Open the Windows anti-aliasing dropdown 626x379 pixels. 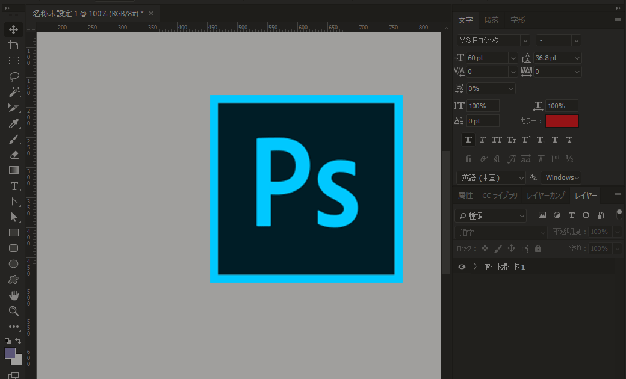(x=561, y=177)
